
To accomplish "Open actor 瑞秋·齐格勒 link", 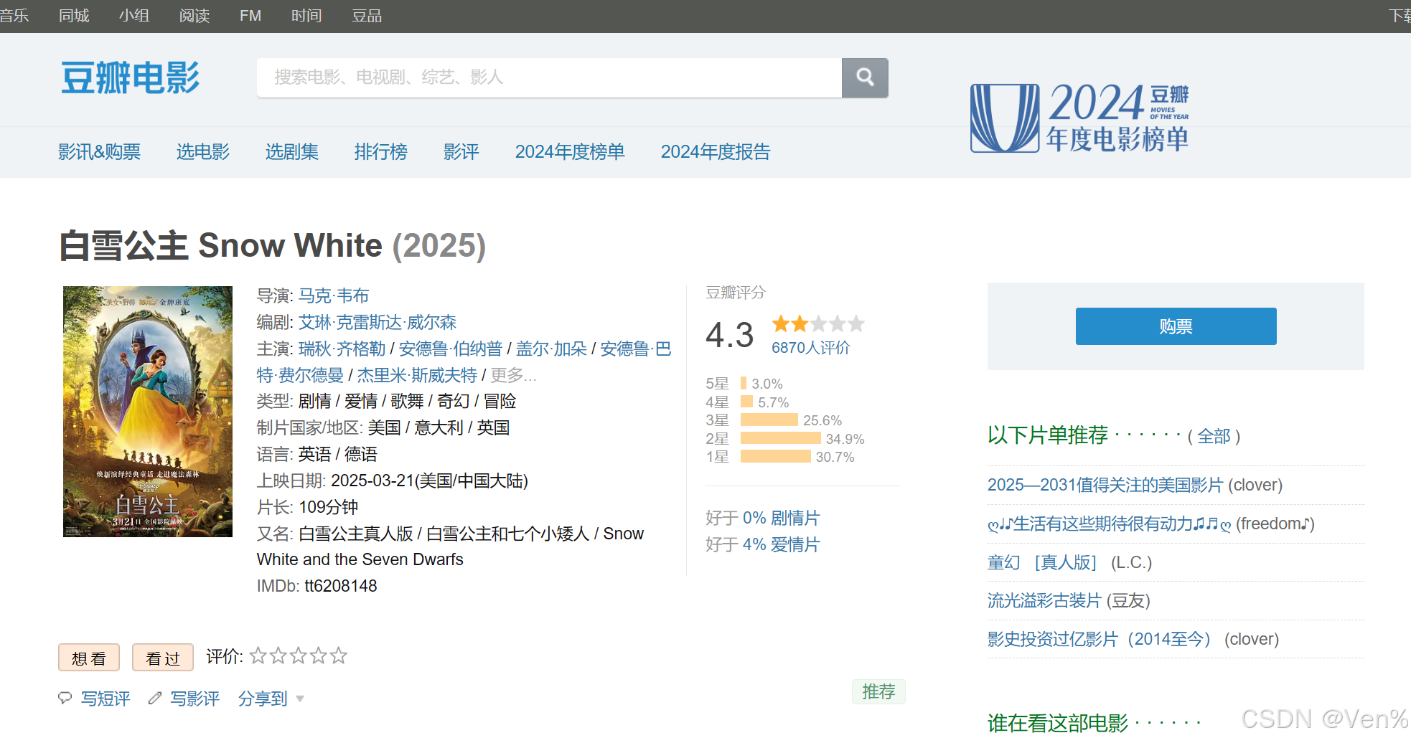I will tap(342, 349).
